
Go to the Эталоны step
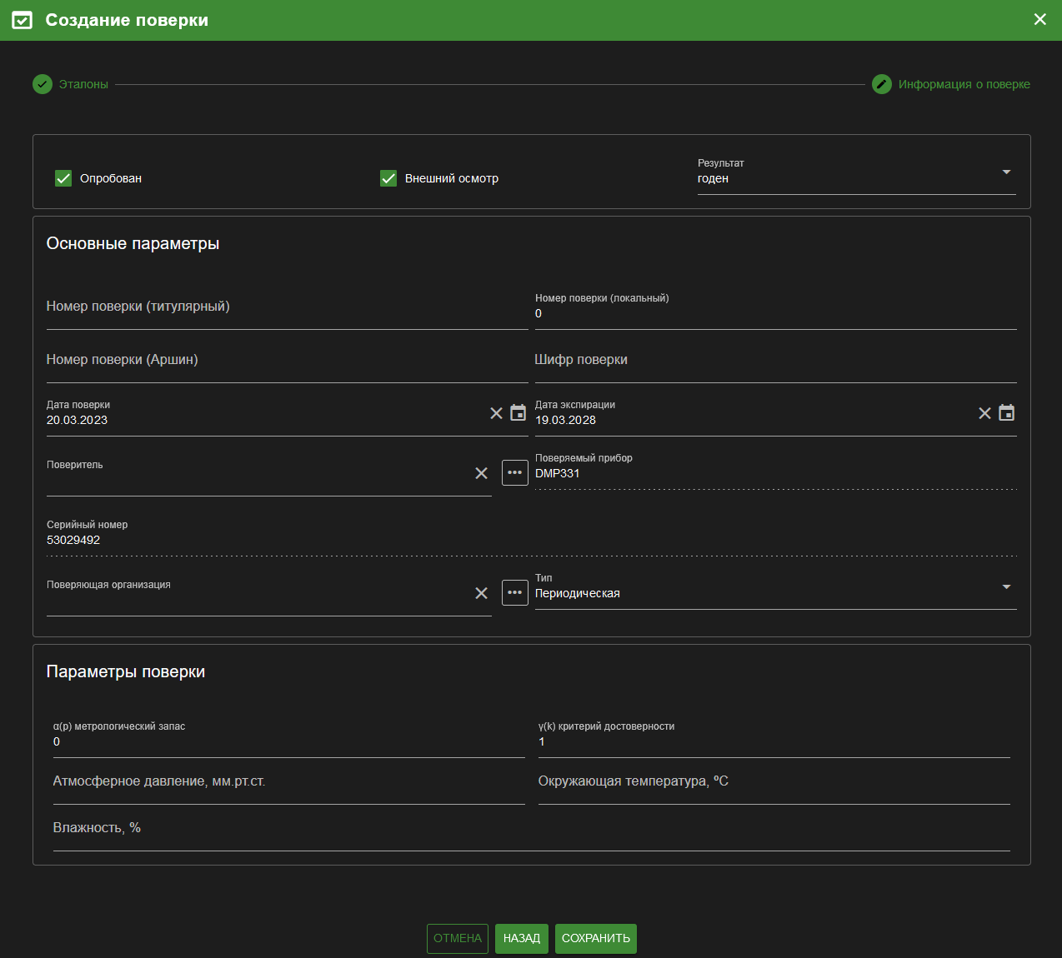pyautogui.click(x=71, y=84)
